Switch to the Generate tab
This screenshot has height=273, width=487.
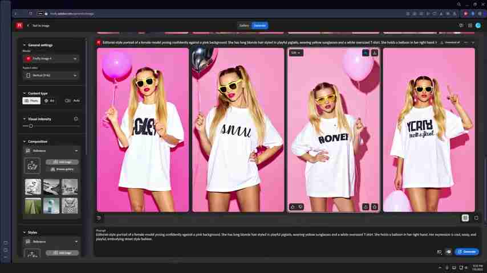point(259,26)
